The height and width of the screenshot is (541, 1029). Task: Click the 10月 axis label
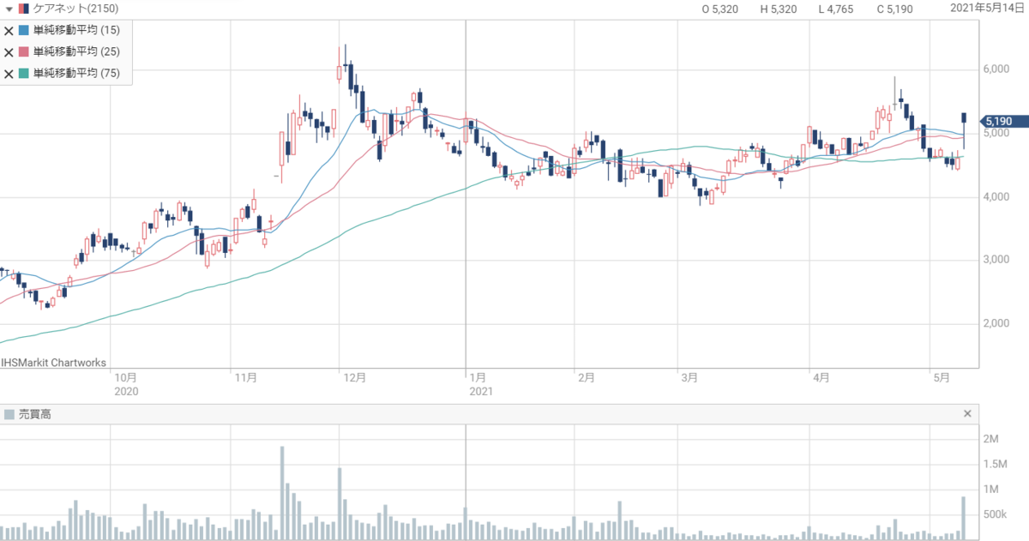[125, 376]
